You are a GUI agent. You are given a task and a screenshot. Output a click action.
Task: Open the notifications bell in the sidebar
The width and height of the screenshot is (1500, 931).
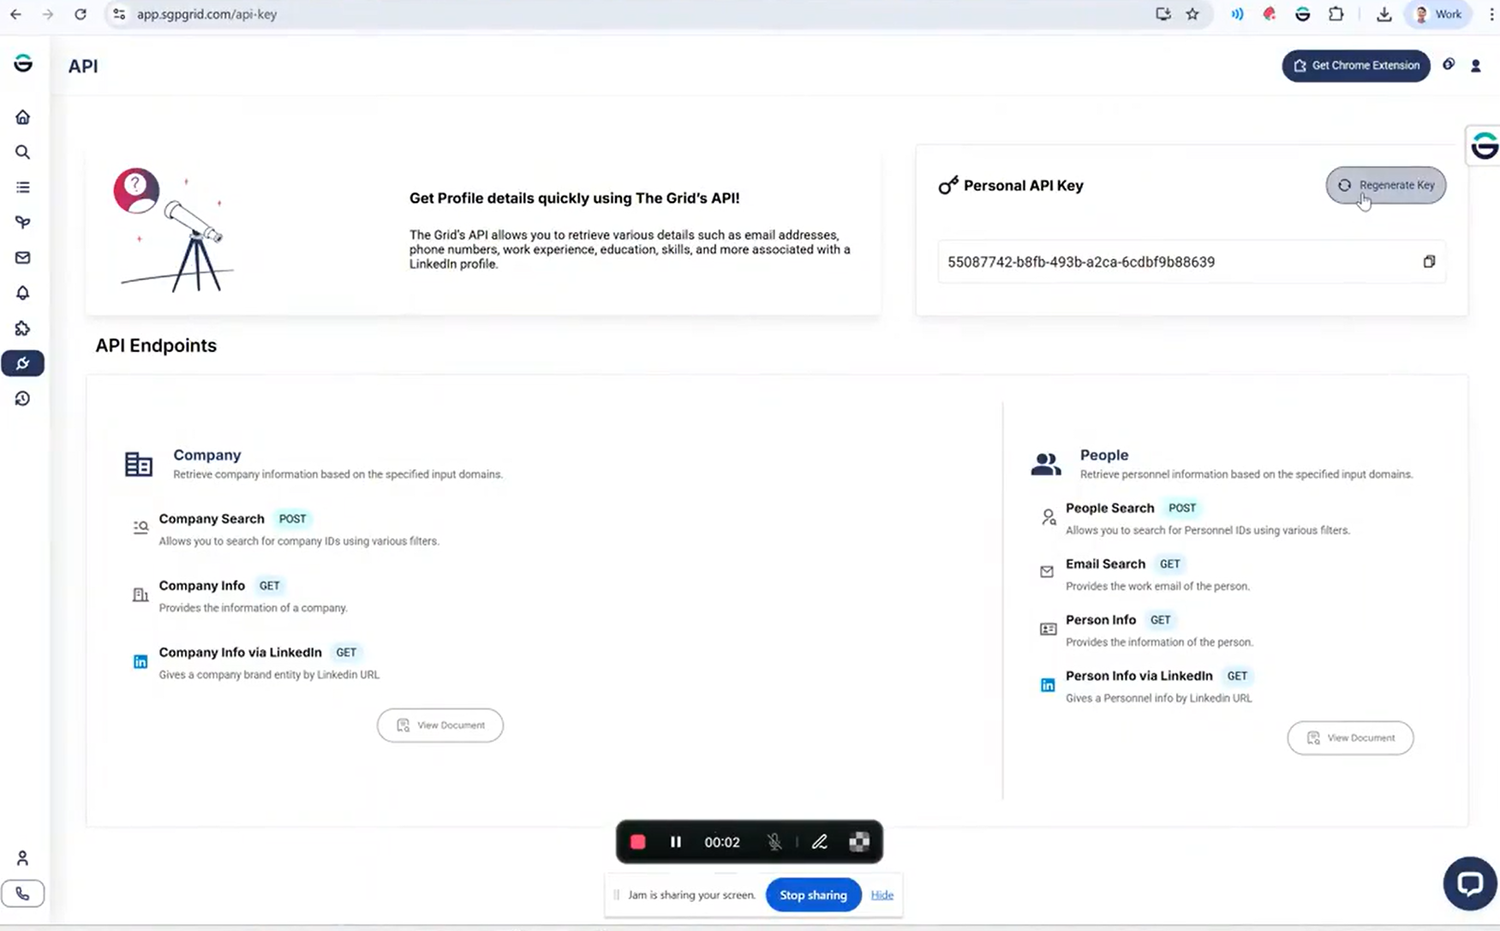(x=23, y=293)
